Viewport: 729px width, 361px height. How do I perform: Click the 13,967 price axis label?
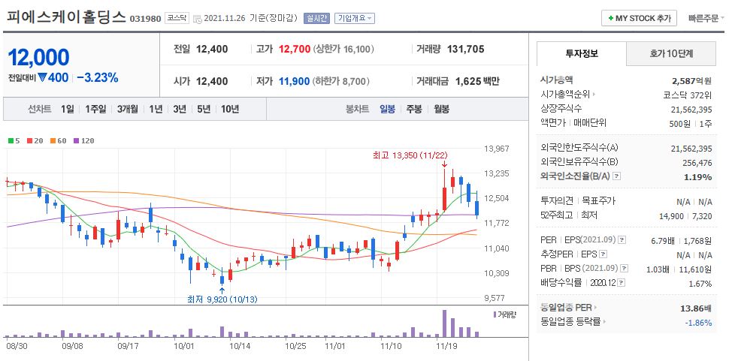[x=497, y=149]
